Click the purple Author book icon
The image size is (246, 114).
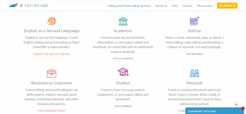click(x=194, y=21)
